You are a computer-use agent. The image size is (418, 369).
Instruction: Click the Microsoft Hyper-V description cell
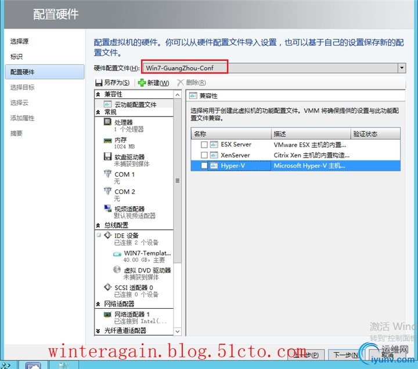pos(309,166)
